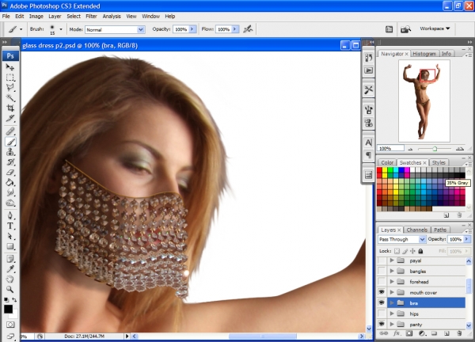Expand the mouth cover layer group
Screen dimensions: 475x342
tap(392, 292)
